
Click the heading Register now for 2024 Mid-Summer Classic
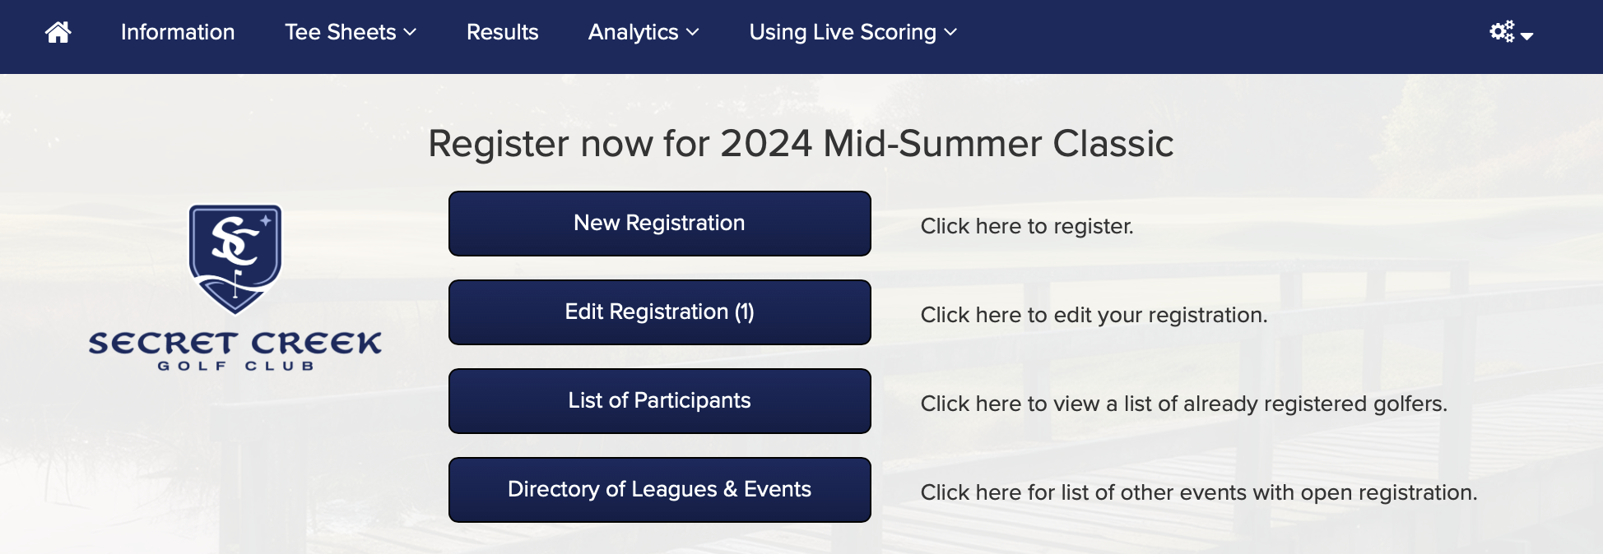(801, 143)
